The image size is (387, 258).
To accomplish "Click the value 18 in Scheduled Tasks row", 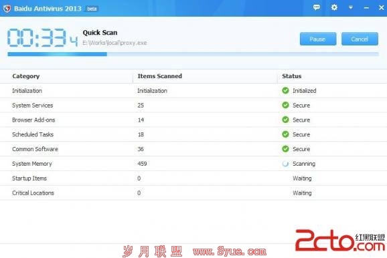I will (141, 134).
